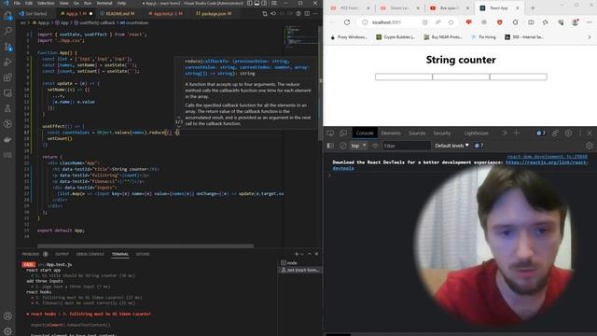The width and height of the screenshot is (597, 336).
Task: Toggle the secondary sidebar layout in title bar
Action: [264, 3]
